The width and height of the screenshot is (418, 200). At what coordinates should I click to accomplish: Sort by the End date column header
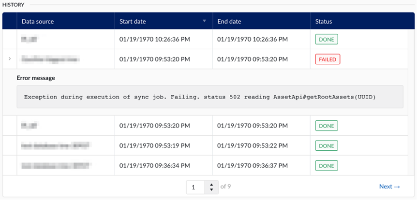[x=229, y=21]
